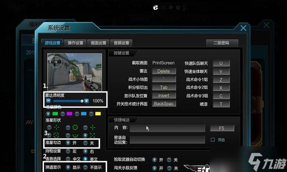Viewport: 287px width, 172px height.
Task: Set 弹道显示 to 不显示
Action: (x=85, y=167)
